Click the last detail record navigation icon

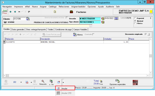pos(17,35)
